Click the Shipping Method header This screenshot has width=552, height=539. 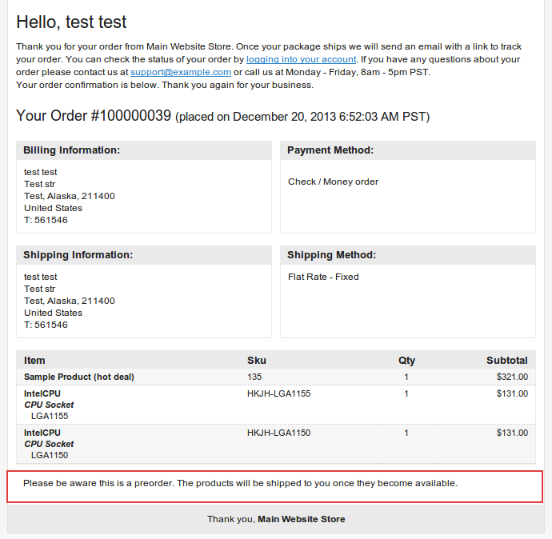(408, 255)
